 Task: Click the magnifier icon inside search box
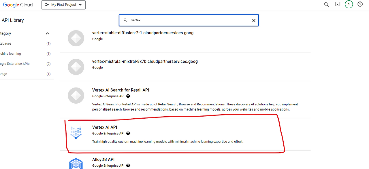point(125,20)
